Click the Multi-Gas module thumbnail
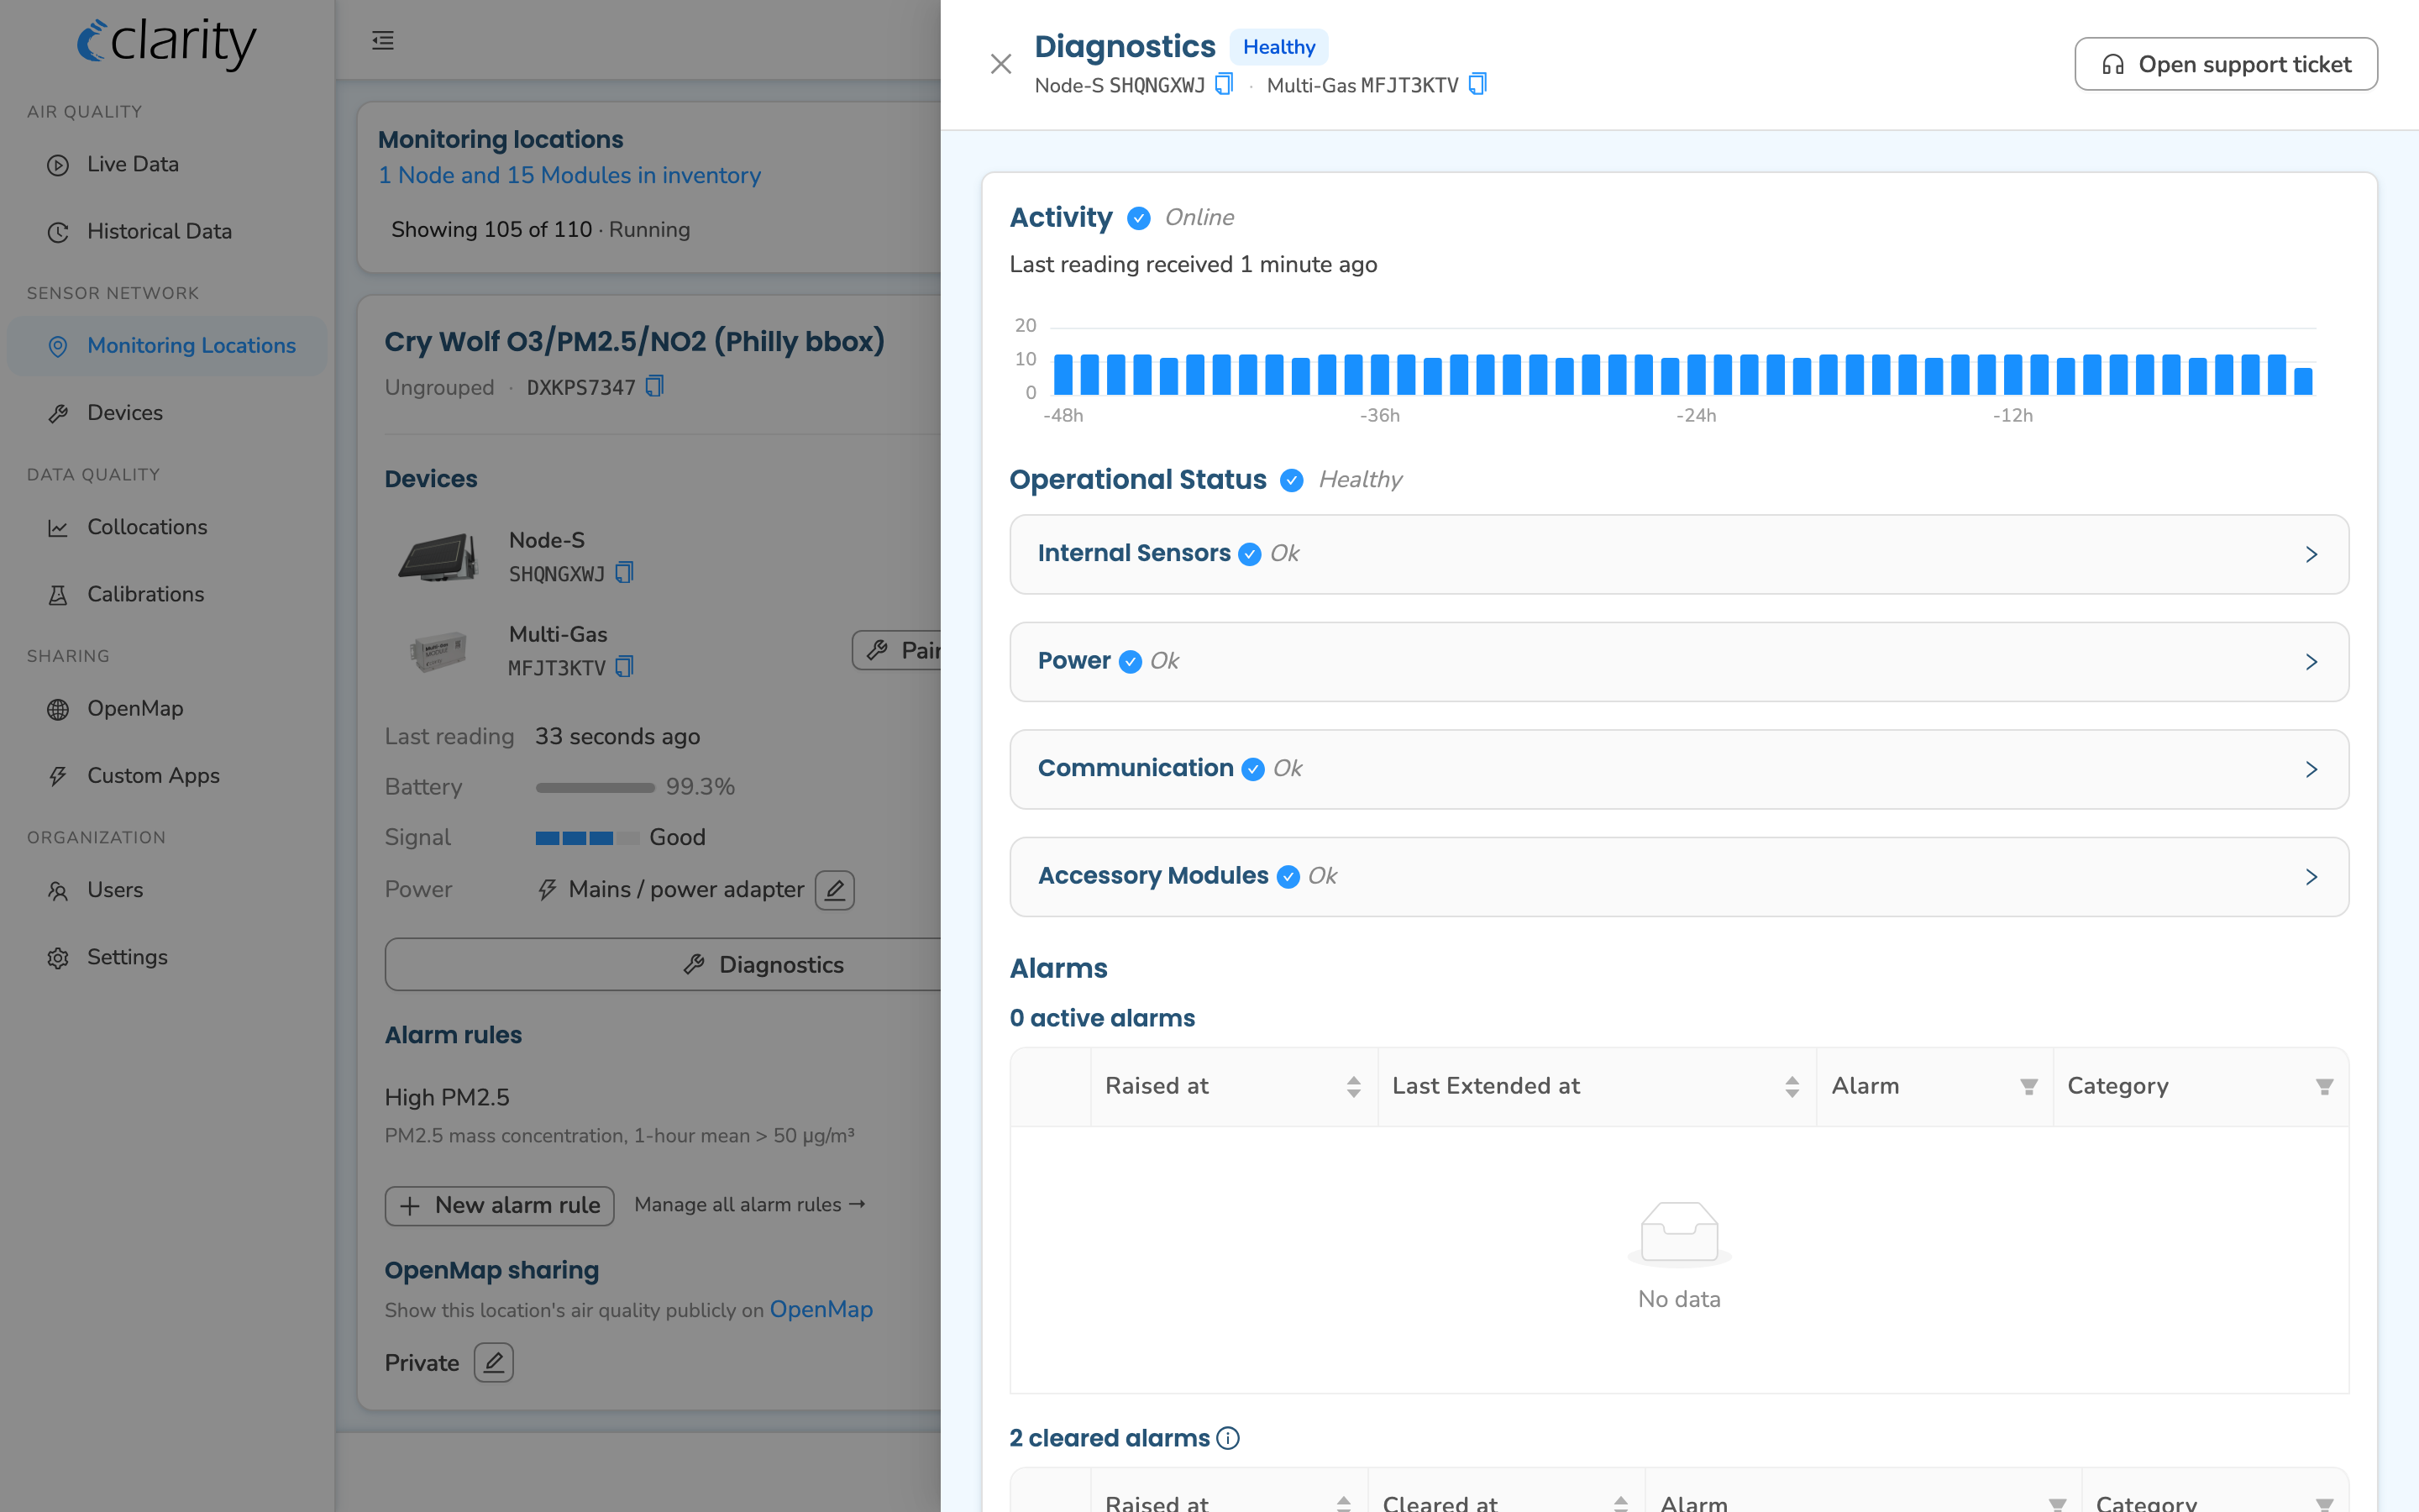Viewport: 2419px width, 1512px height. (438, 651)
